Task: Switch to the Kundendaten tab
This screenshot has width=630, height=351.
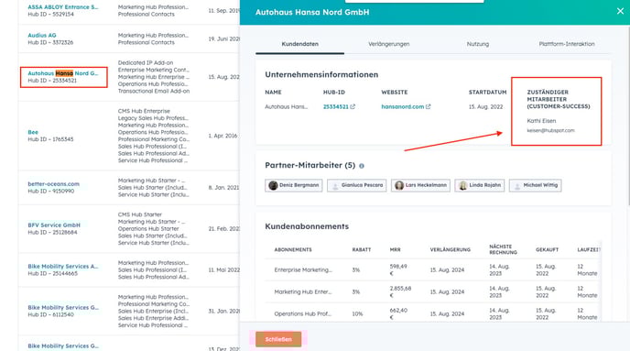Action: pos(299,44)
